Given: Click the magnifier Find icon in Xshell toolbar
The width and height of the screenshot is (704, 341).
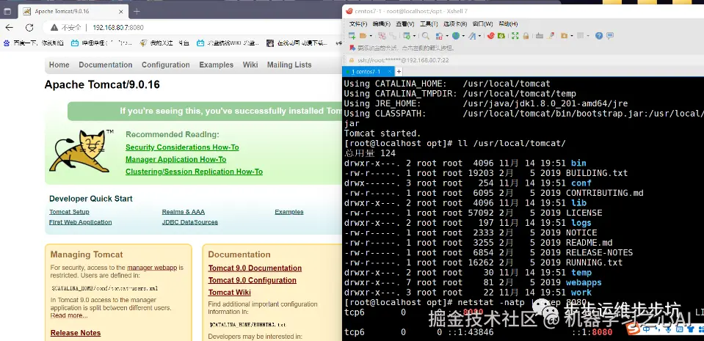Looking at the screenshot, I should tap(426, 36).
